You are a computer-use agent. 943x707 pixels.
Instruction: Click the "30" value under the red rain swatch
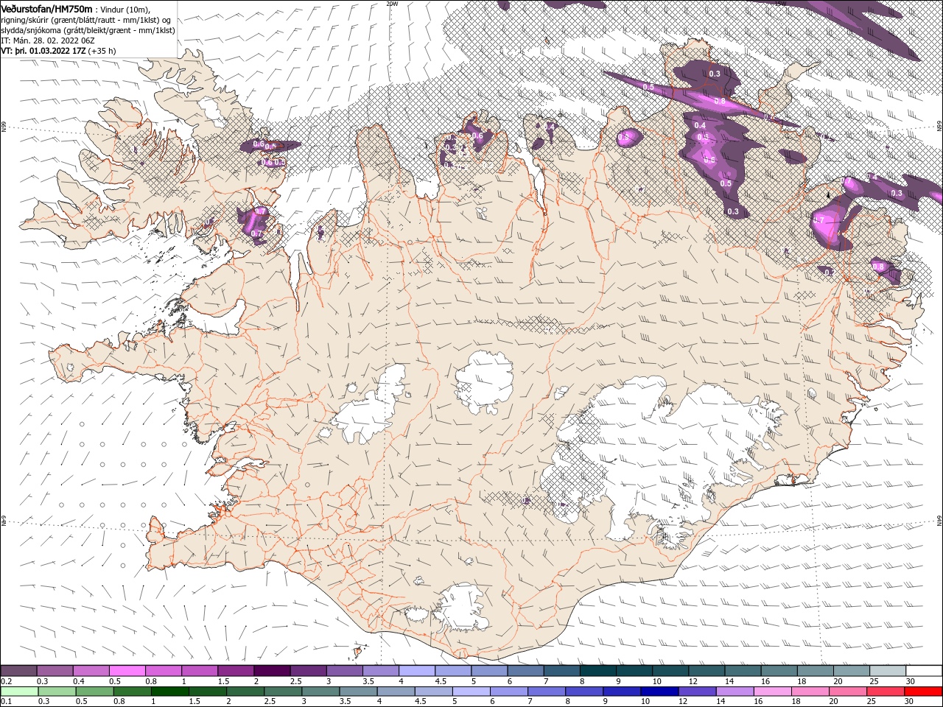tap(910, 702)
